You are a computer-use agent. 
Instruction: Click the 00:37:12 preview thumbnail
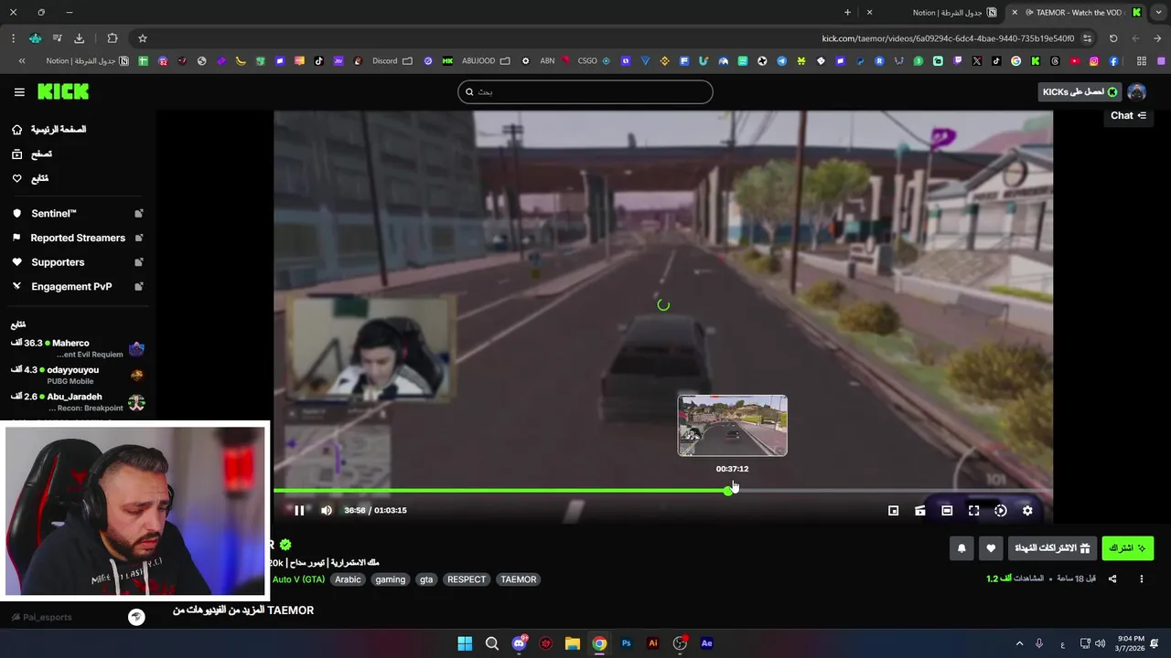[732, 425]
